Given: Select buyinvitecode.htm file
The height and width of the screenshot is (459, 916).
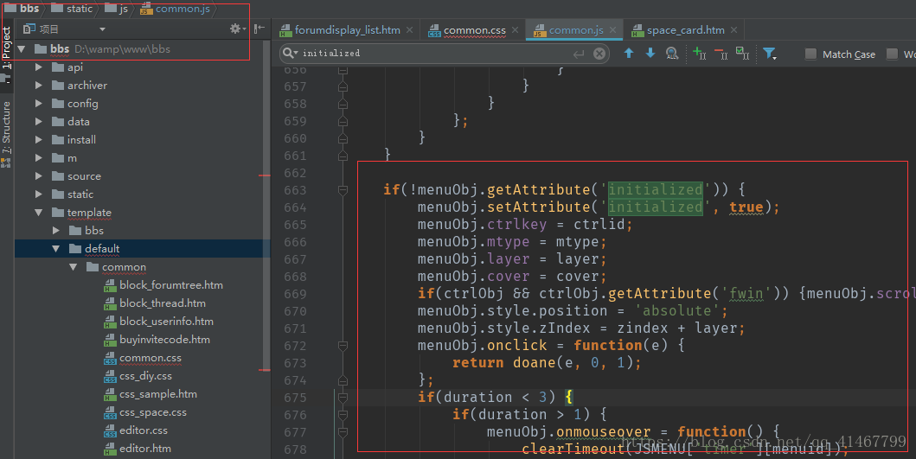Looking at the screenshot, I should click(x=157, y=340).
